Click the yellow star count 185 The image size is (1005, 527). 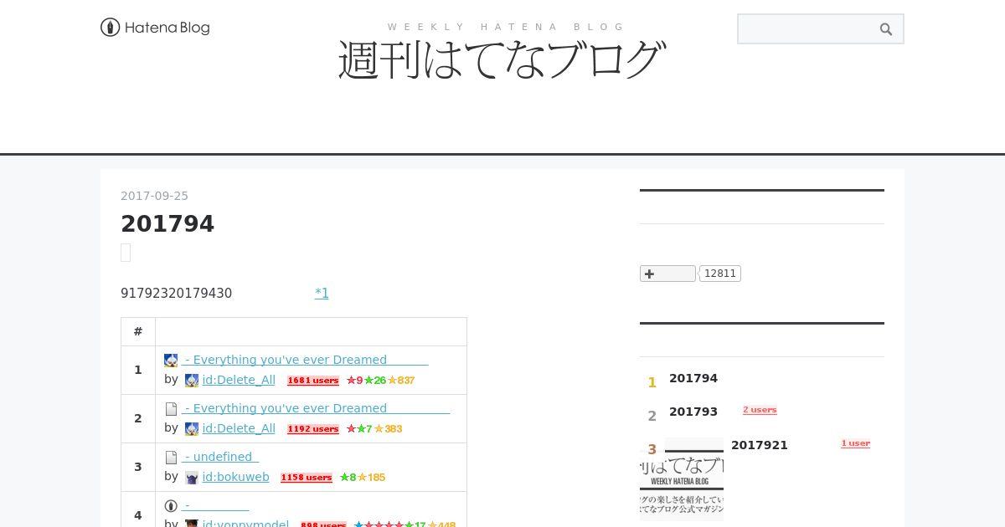(372, 478)
